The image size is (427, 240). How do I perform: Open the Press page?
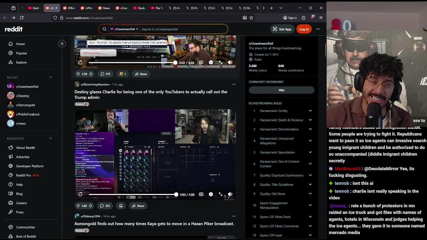(20, 212)
